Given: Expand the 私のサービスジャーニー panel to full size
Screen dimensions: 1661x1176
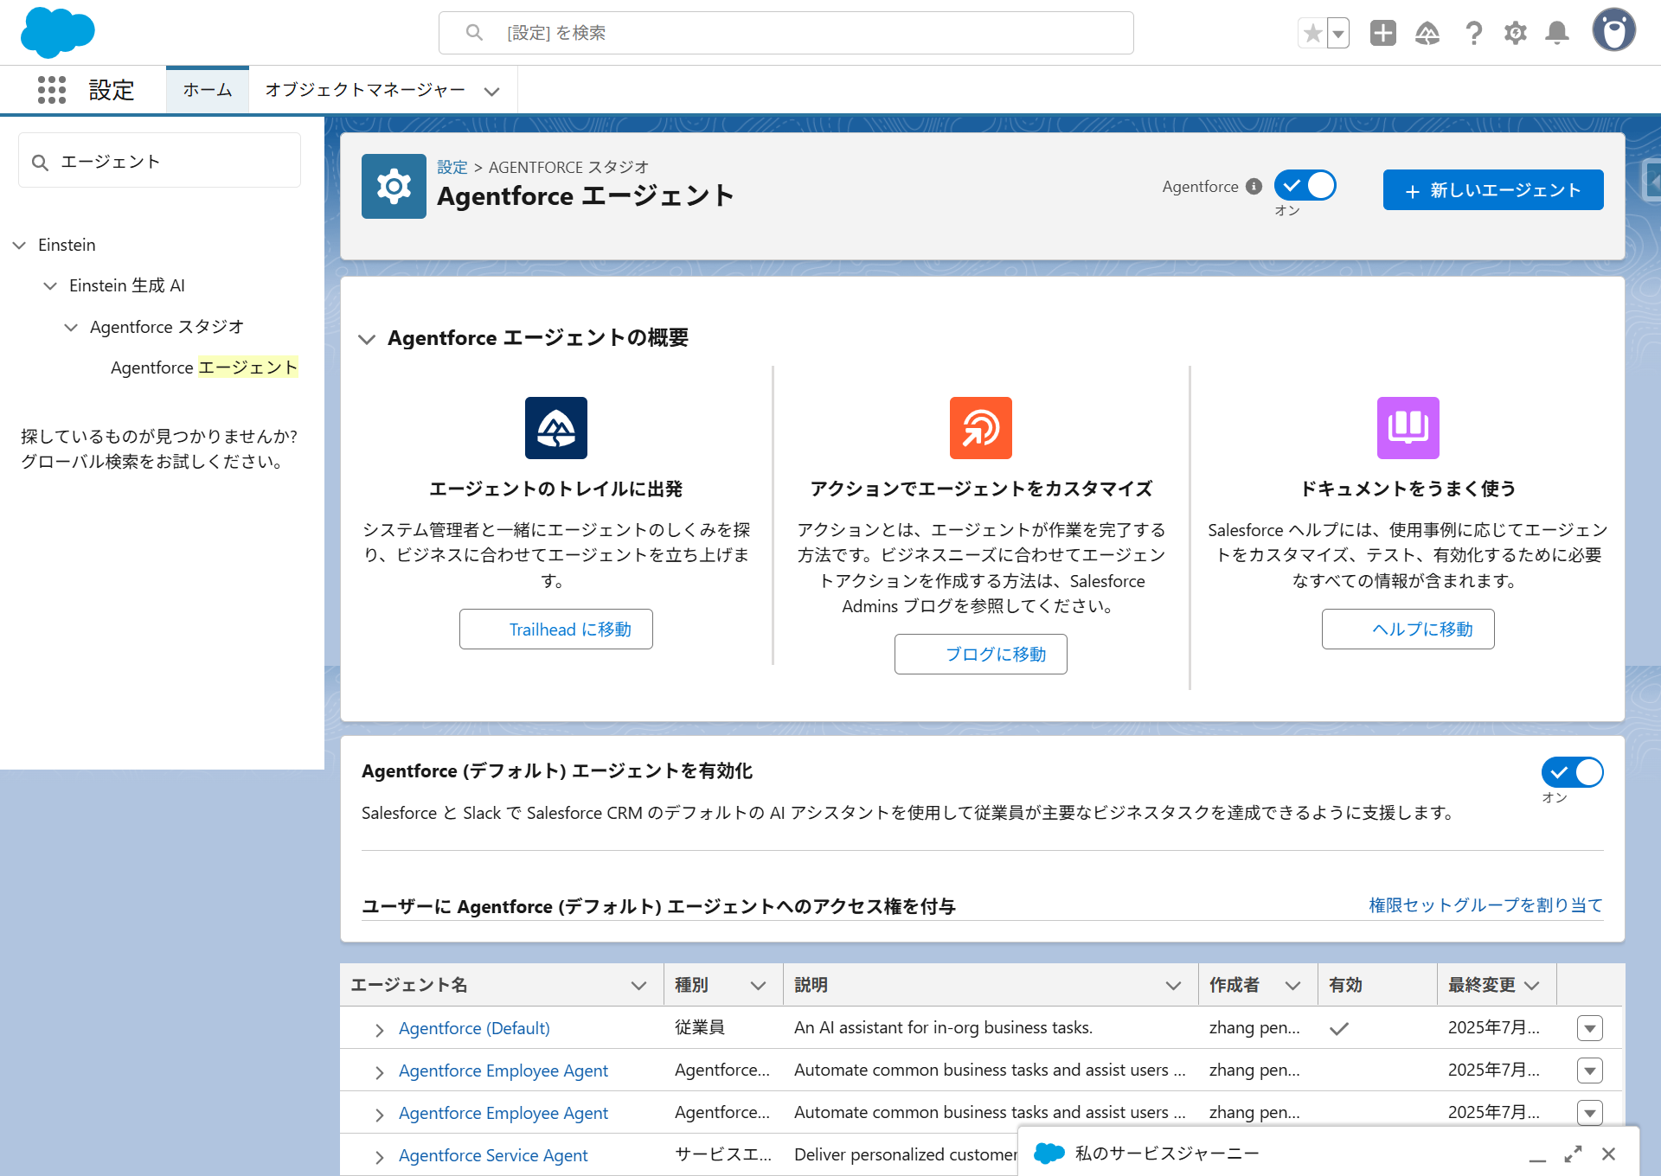Looking at the screenshot, I should (x=1573, y=1154).
